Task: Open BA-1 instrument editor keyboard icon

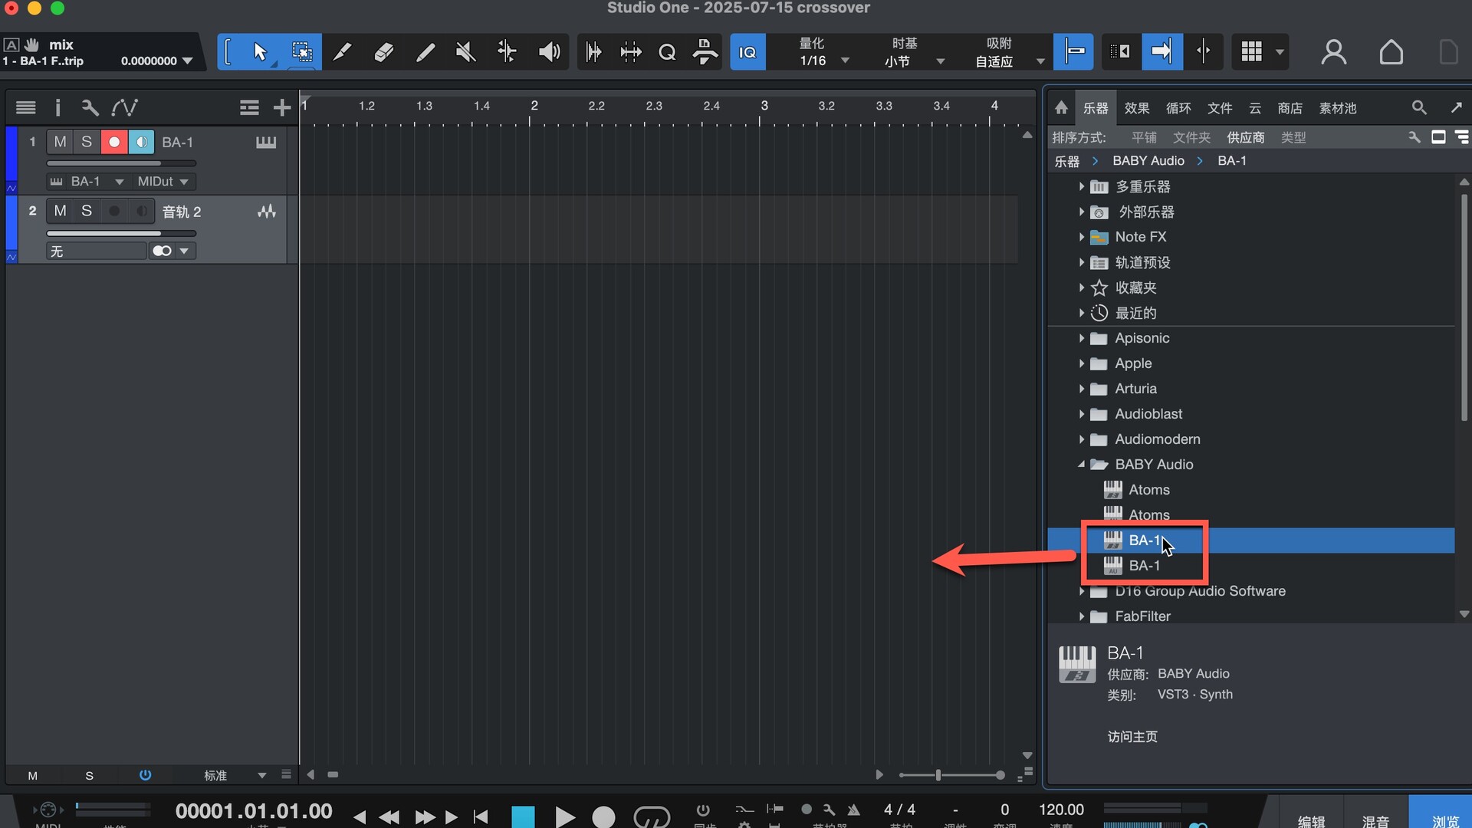Action: click(x=266, y=142)
